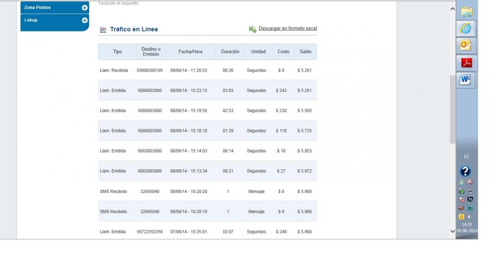Open Adobe Reader from the taskbar

click(x=467, y=63)
